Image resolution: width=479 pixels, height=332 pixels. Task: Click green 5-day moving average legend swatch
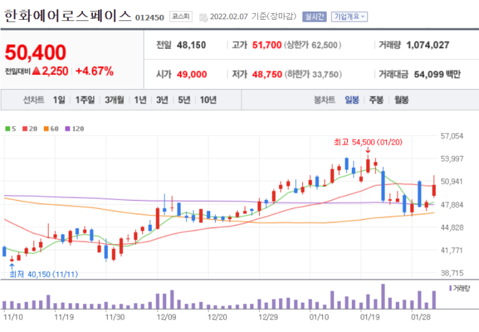(x=7, y=129)
